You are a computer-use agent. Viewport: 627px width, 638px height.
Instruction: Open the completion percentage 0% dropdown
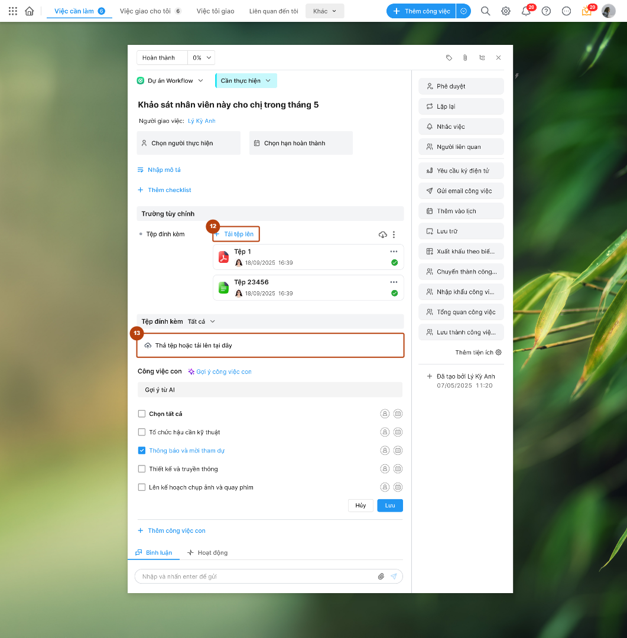point(201,58)
